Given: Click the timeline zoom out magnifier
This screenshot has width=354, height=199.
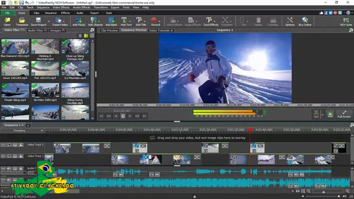Looking at the screenshot, I should [308, 191].
